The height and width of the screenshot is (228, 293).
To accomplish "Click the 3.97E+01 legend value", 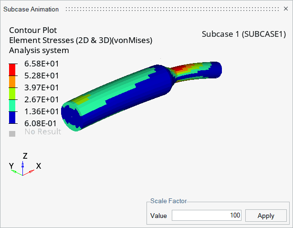I will tap(42, 87).
